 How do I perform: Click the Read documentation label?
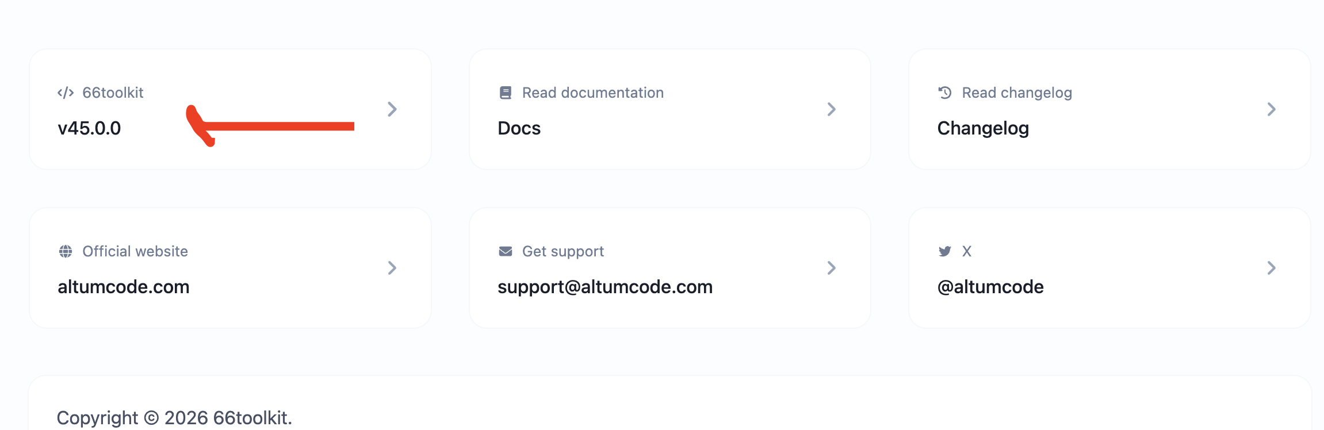pos(593,93)
